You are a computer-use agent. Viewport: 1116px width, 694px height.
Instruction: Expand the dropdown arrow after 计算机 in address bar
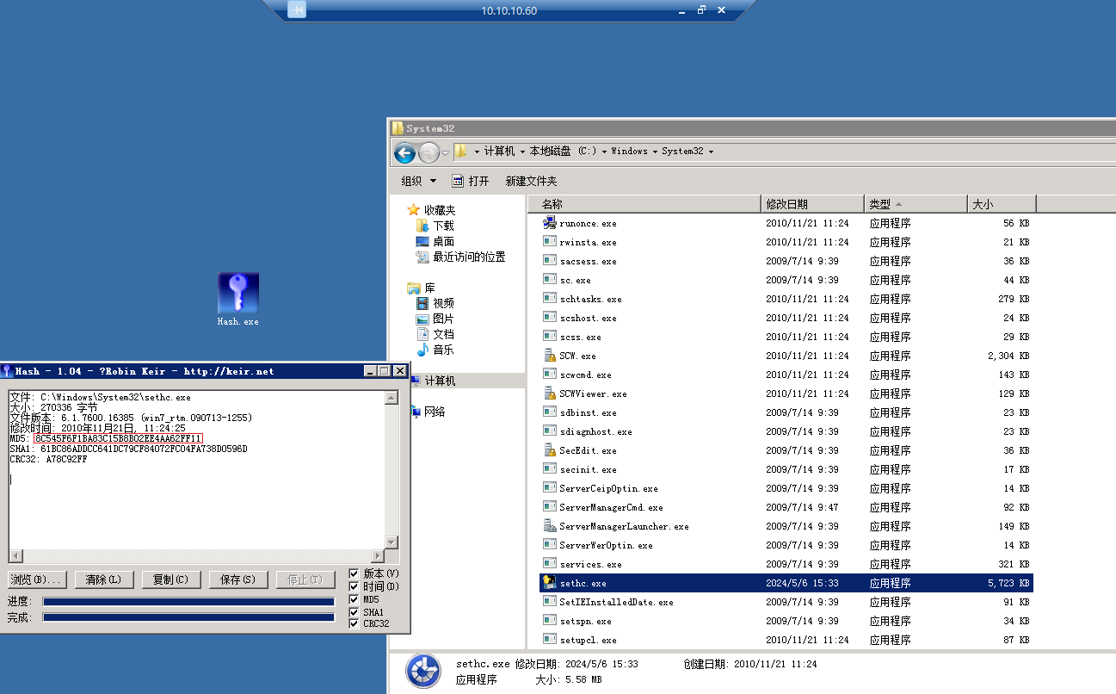[522, 152]
